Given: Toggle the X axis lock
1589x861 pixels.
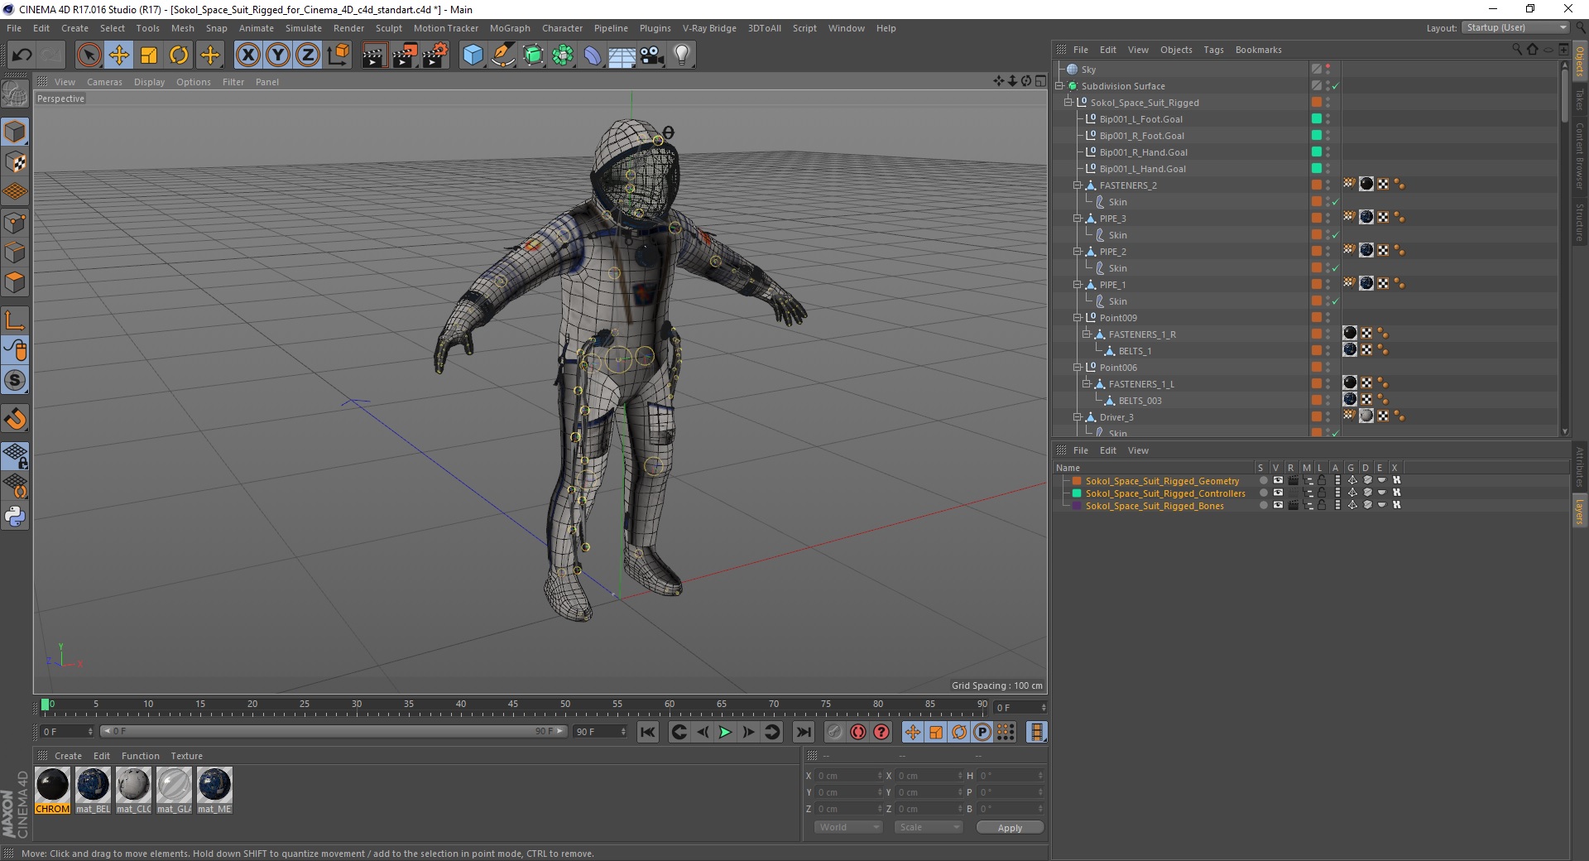Looking at the screenshot, I should pyautogui.click(x=247, y=55).
